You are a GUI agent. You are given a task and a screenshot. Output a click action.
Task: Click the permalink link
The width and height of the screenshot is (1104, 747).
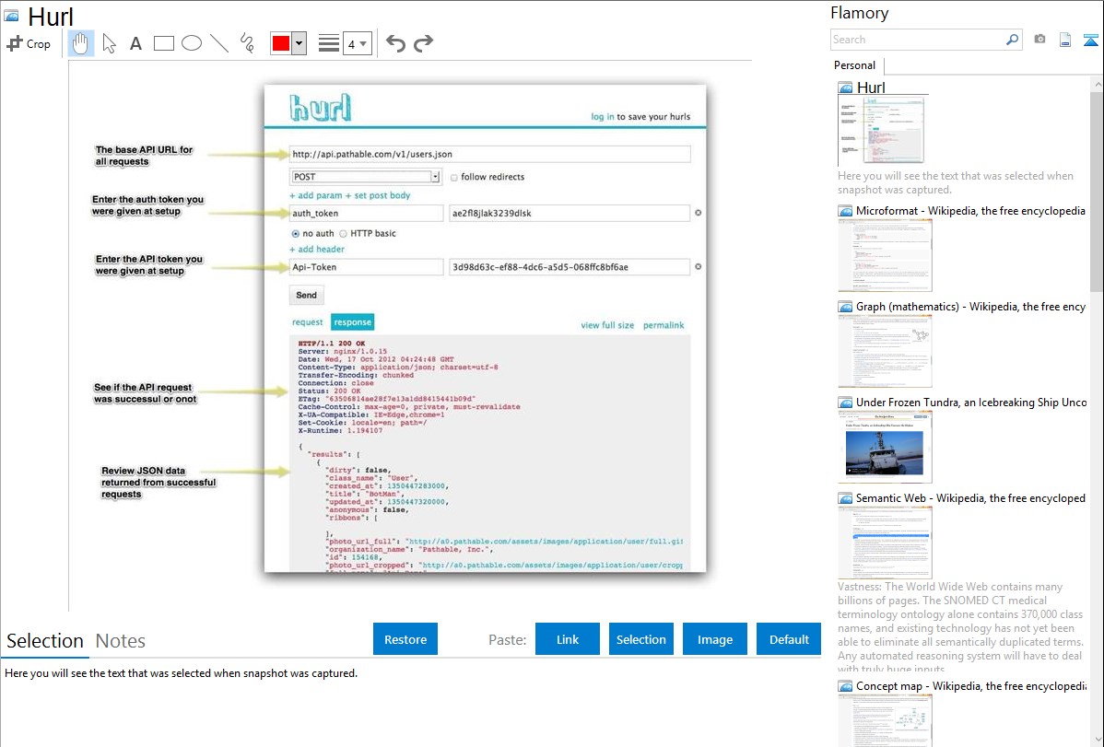664,325
